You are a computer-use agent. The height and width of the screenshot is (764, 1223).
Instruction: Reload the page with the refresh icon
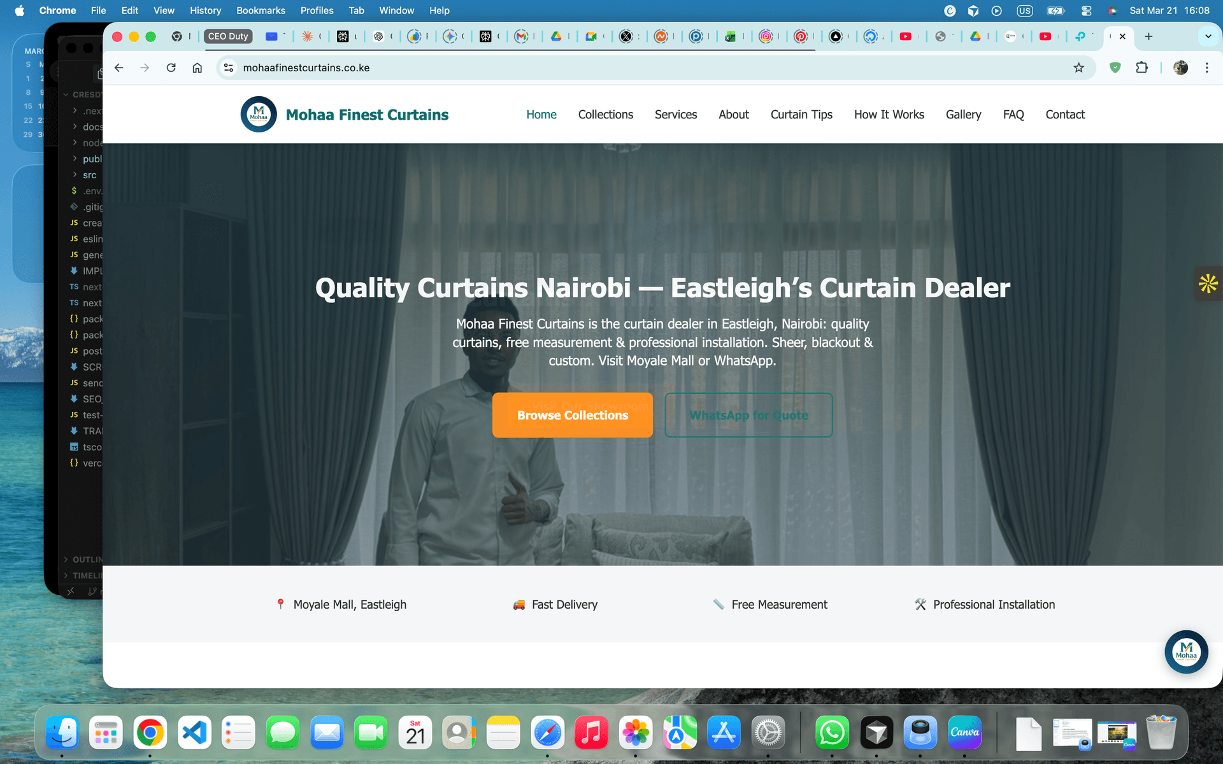pyautogui.click(x=171, y=68)
